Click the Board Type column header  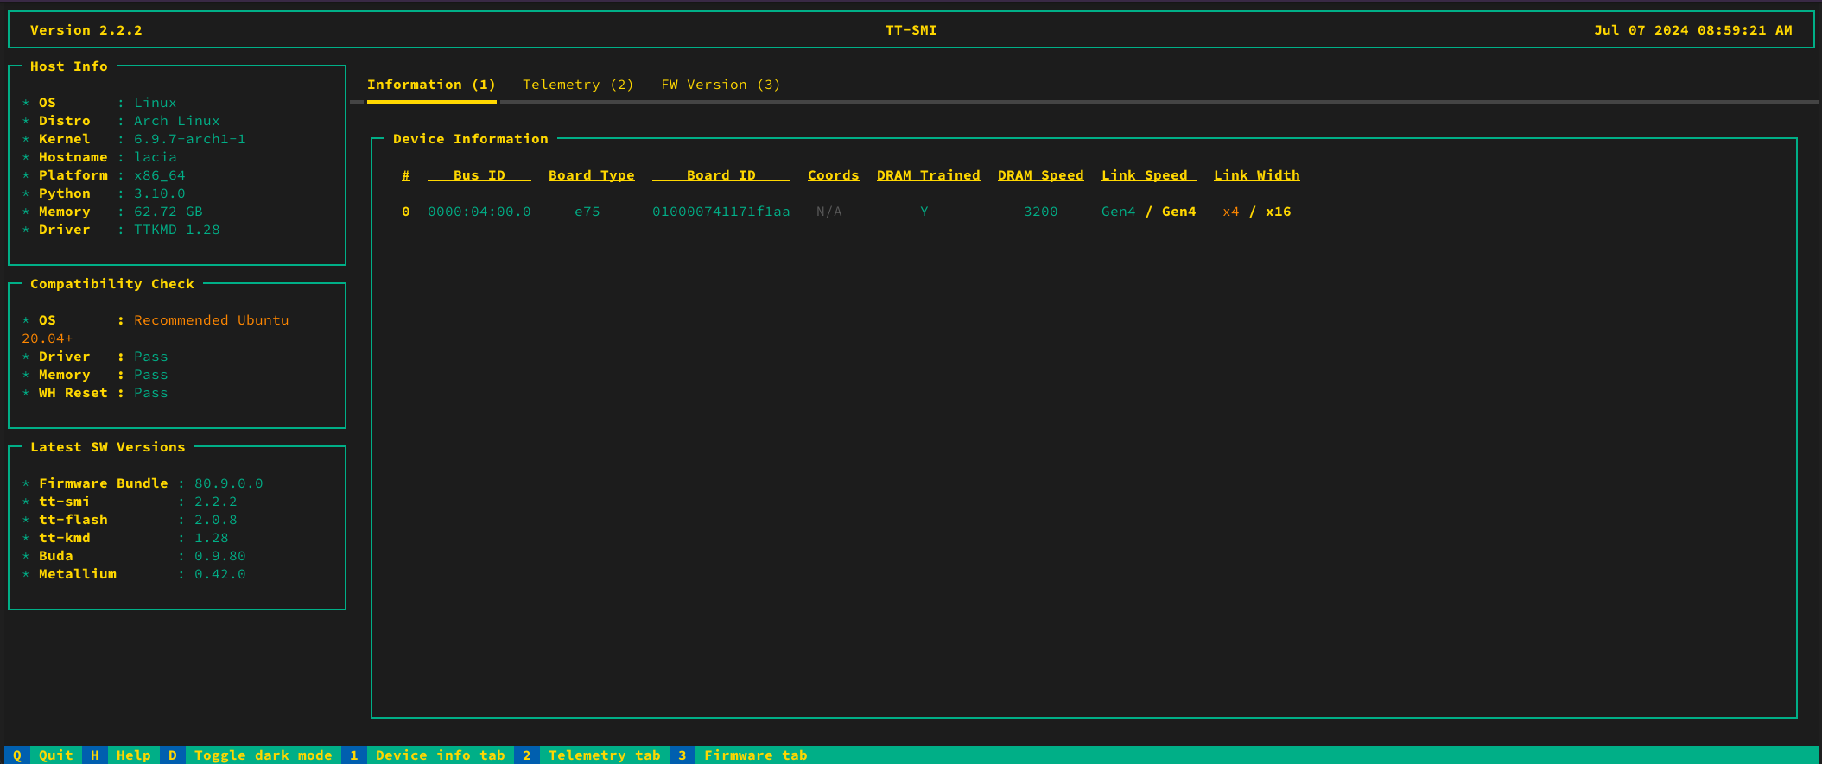coord(591,175)
